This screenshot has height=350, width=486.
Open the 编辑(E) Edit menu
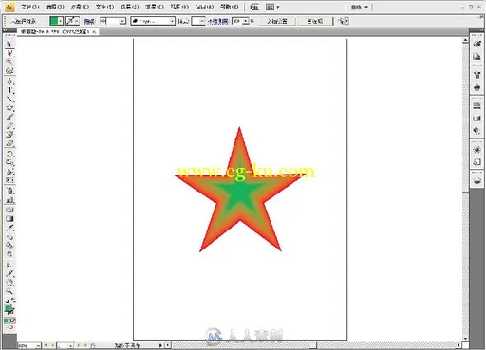pyautogui.click(x=55, y=7)
